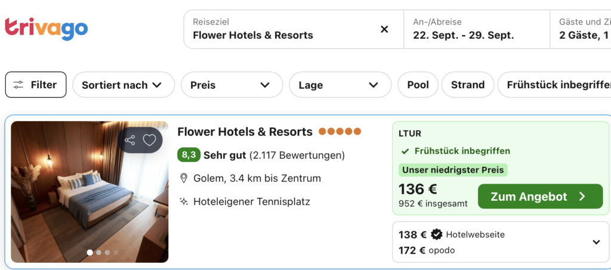Select the second image carousel dot
Viewport: 611px width, 270px height.
click(98, 253)
